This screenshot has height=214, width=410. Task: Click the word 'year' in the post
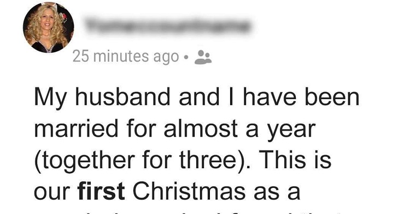tap(291, 130)
